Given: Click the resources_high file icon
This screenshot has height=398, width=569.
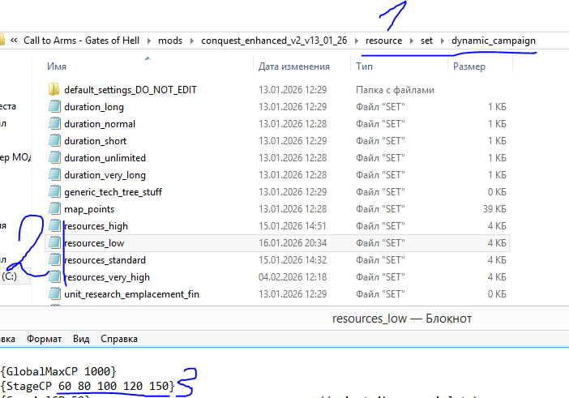Looking at the screenshot, I should point(54,226).
